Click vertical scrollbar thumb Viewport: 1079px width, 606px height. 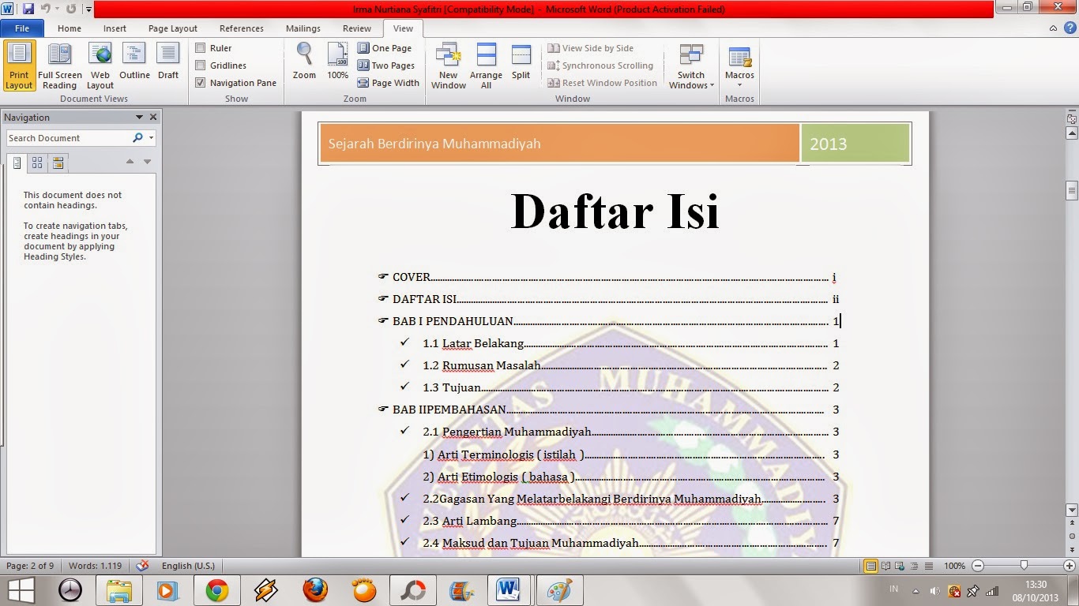(x=1072, y=189)
